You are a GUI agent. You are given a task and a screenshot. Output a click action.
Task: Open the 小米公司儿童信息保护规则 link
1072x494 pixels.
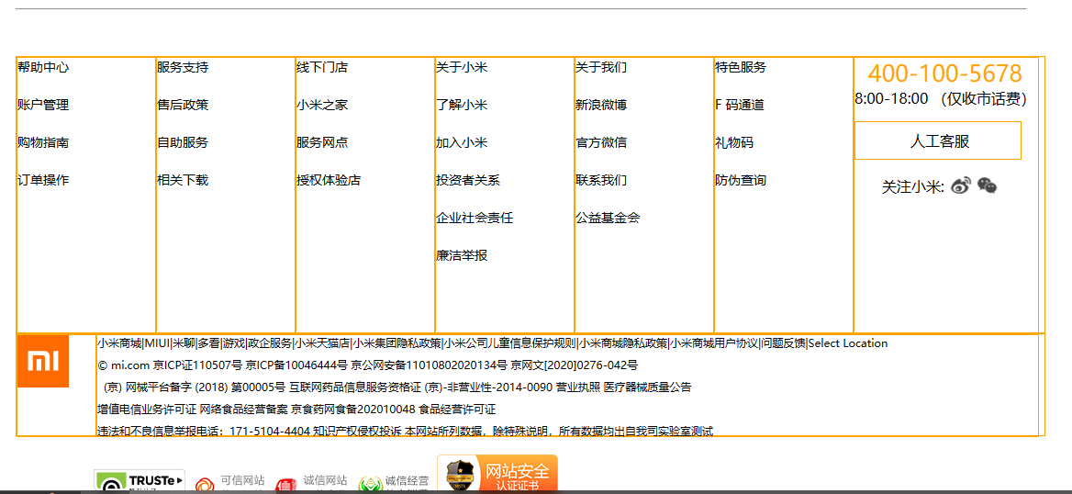tap(510, 343)
